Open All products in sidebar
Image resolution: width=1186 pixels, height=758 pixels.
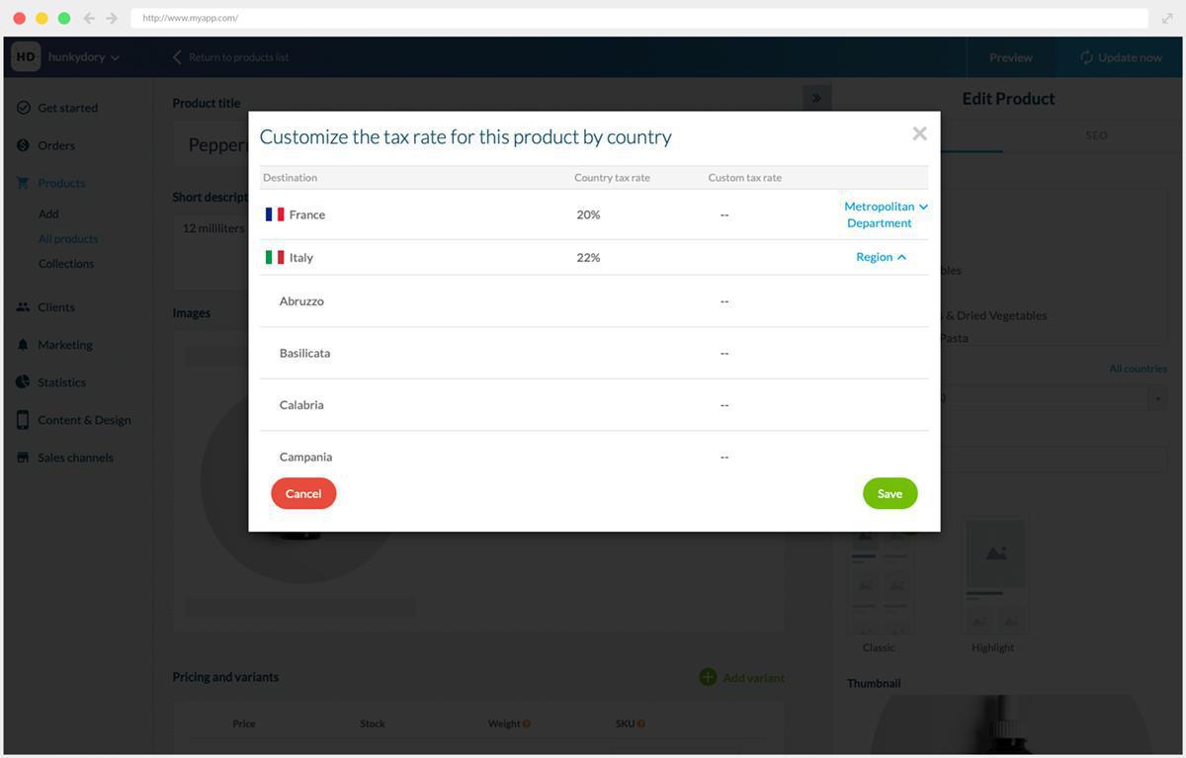[x=68, y=239]
